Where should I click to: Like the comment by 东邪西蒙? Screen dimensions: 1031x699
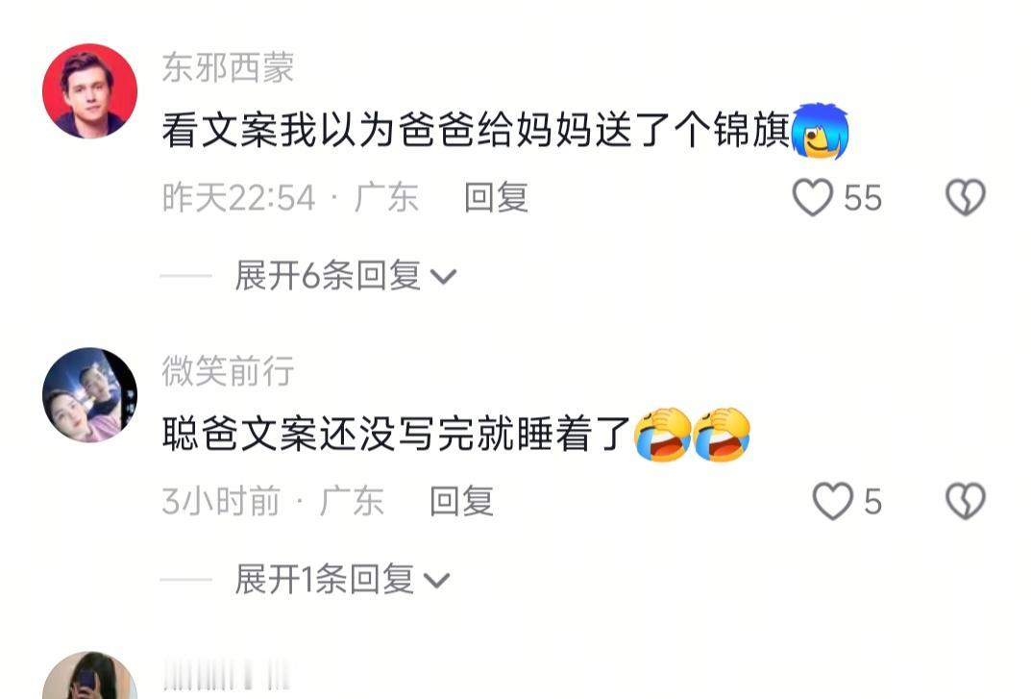pyautogui.click(x=813, y=197)
